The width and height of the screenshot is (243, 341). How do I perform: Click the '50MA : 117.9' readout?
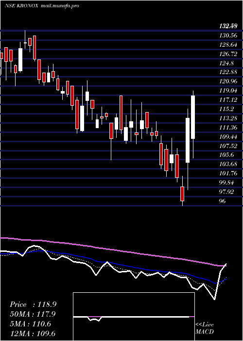pos(33,314)
